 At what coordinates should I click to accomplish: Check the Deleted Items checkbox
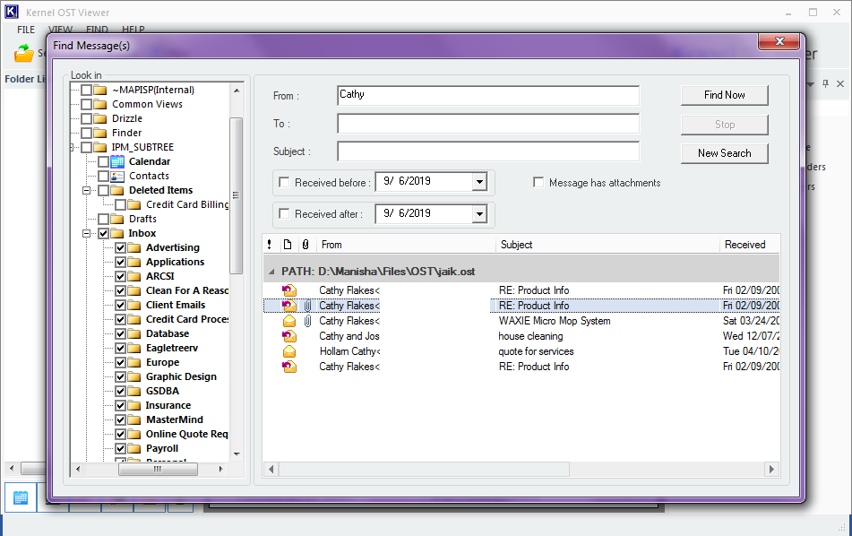[103, 190]
